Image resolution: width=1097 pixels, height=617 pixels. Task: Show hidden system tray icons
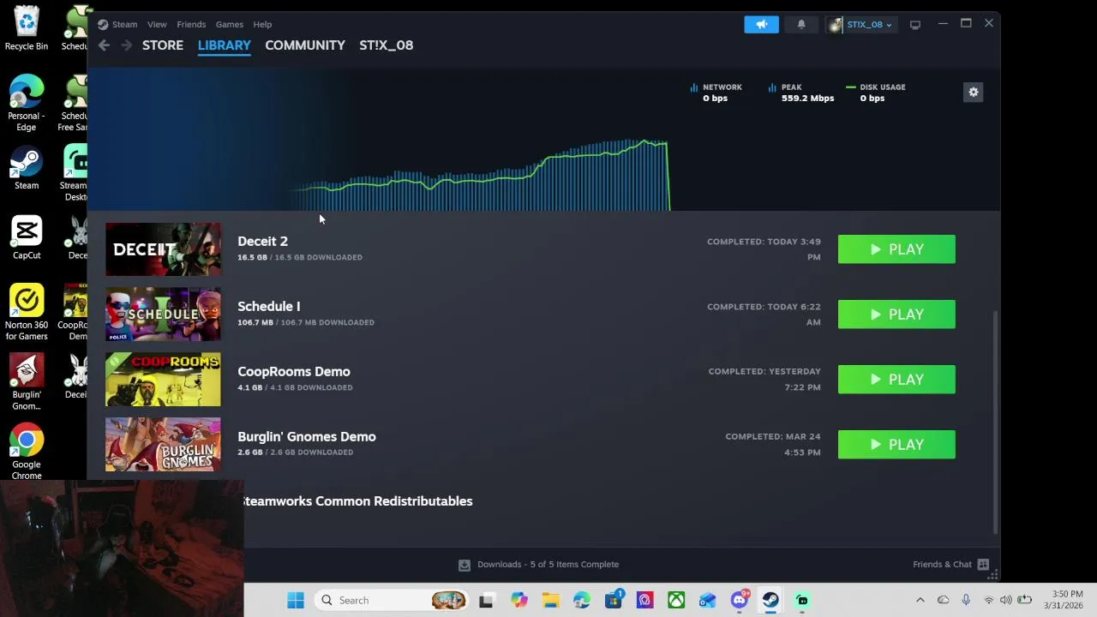coord(920,601)
